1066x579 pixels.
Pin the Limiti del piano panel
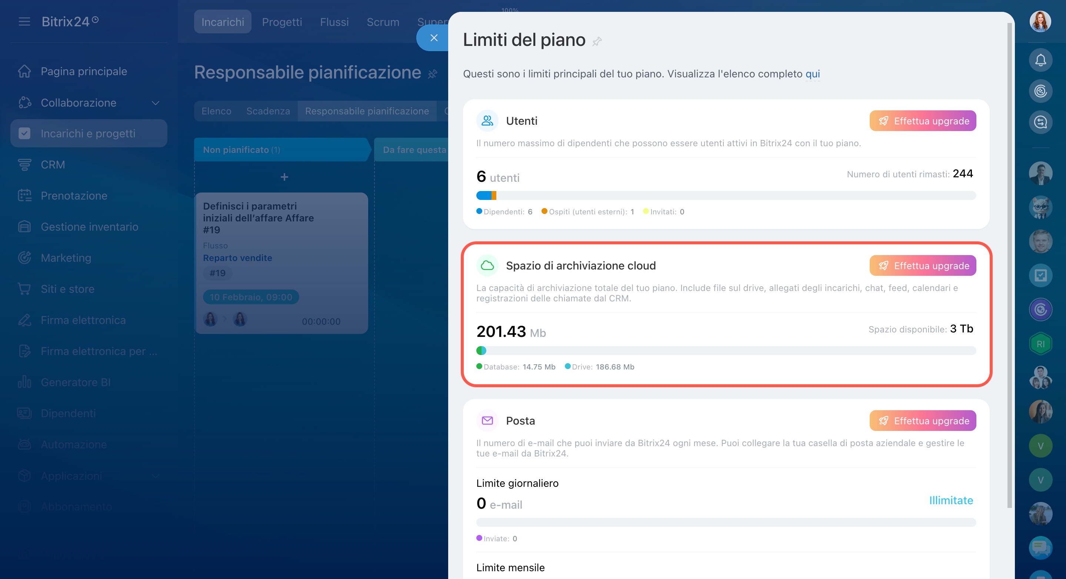point(596,41)
